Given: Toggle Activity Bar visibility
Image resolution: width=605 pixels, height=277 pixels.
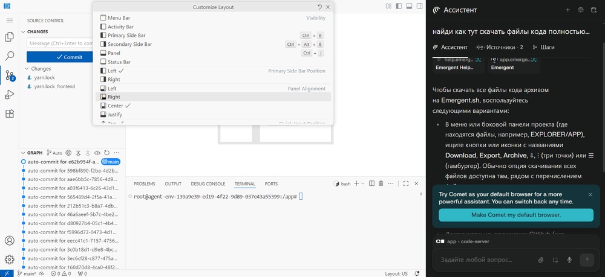Looking at the screenshot, I should (213, 27).
